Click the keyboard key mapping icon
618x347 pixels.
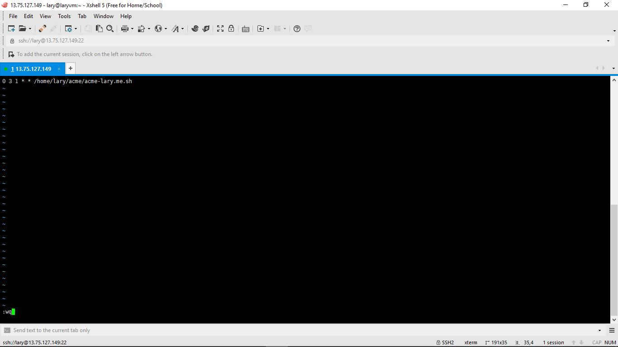coord(246,28)
